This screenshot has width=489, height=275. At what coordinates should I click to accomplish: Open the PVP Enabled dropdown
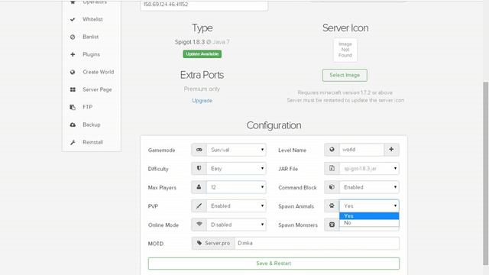pos(236,205)
